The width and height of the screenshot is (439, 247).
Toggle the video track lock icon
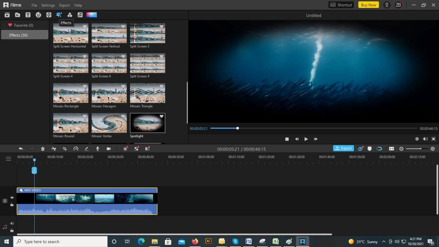pyautogui.click(x=12, y=205)
